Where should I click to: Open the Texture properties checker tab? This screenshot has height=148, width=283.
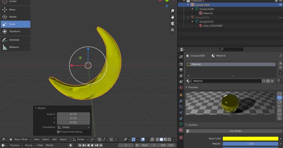(181, 137)
